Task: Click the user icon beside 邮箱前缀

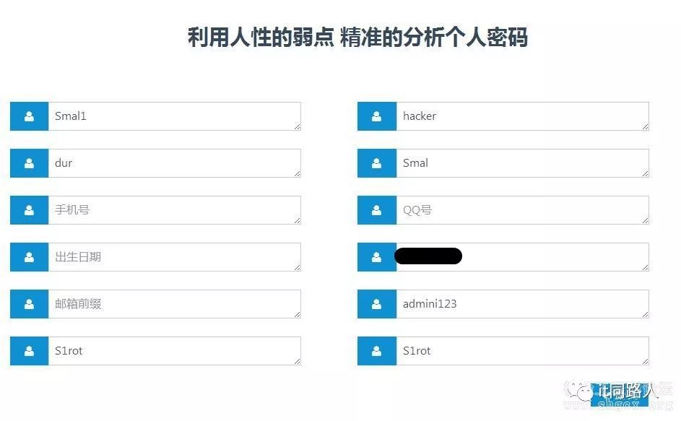Action: [x=29, y=304]
